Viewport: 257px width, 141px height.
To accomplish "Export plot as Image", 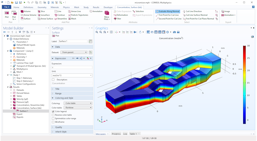I will pos(226,11).
